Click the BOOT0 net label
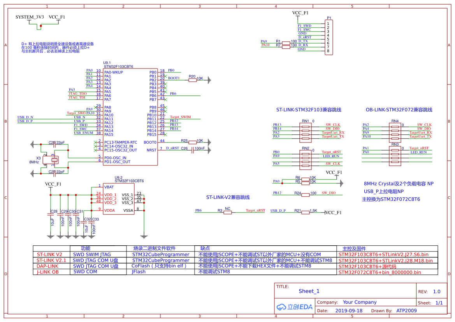Image resolution: width=455 pixels, height=322 pixels. tap(151, 142)
